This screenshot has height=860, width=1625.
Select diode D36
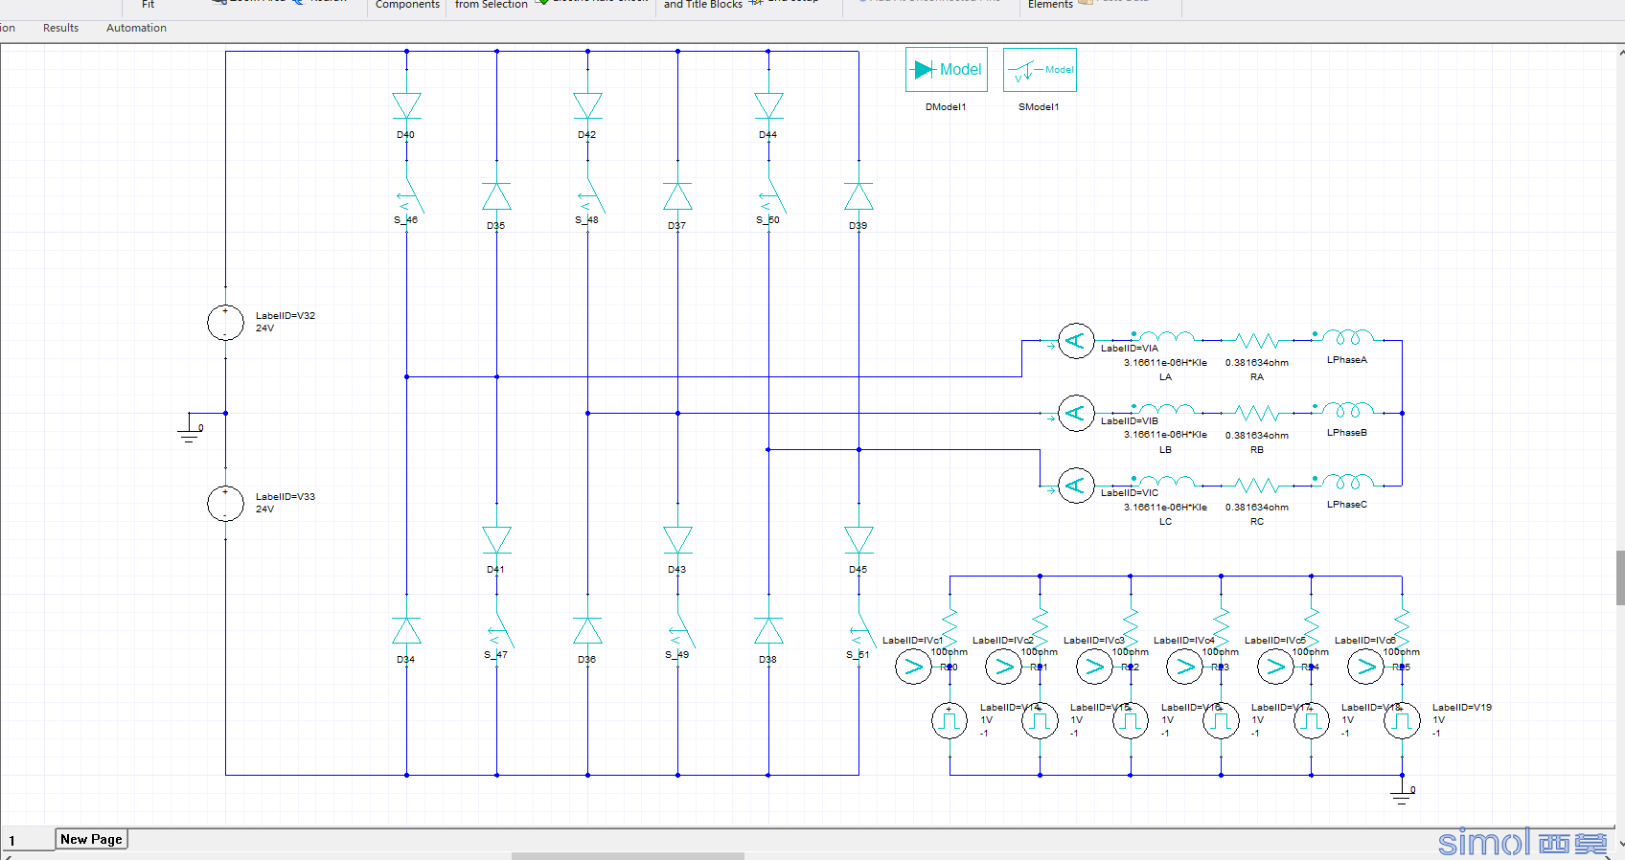587,630
